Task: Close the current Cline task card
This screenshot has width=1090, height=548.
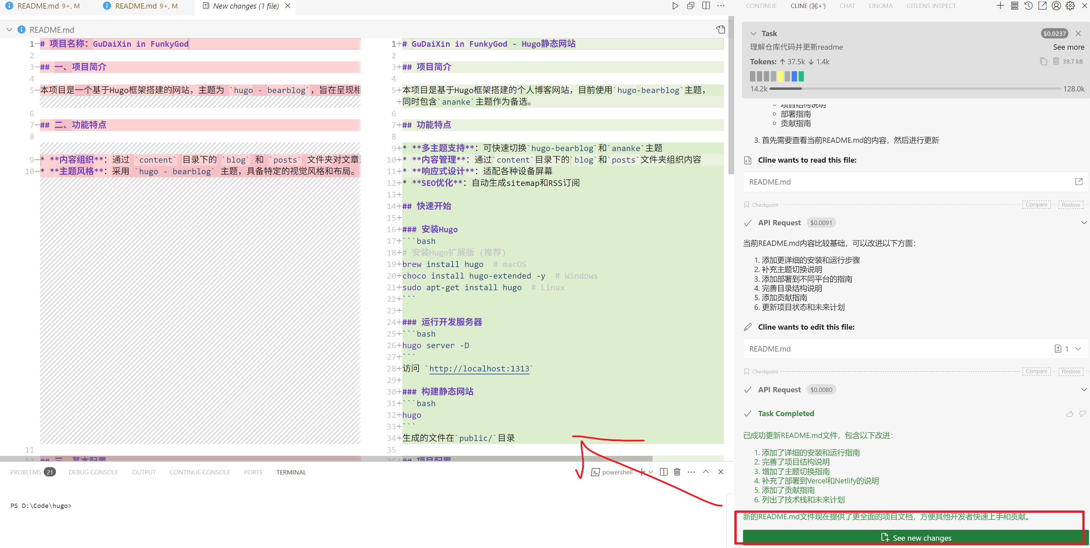Action: click(x=1078, y=33)
